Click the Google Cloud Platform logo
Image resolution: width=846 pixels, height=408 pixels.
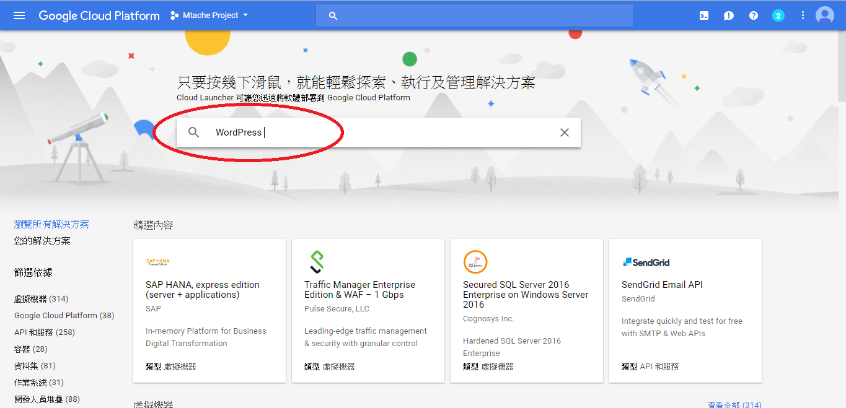[x=99, y=15]
